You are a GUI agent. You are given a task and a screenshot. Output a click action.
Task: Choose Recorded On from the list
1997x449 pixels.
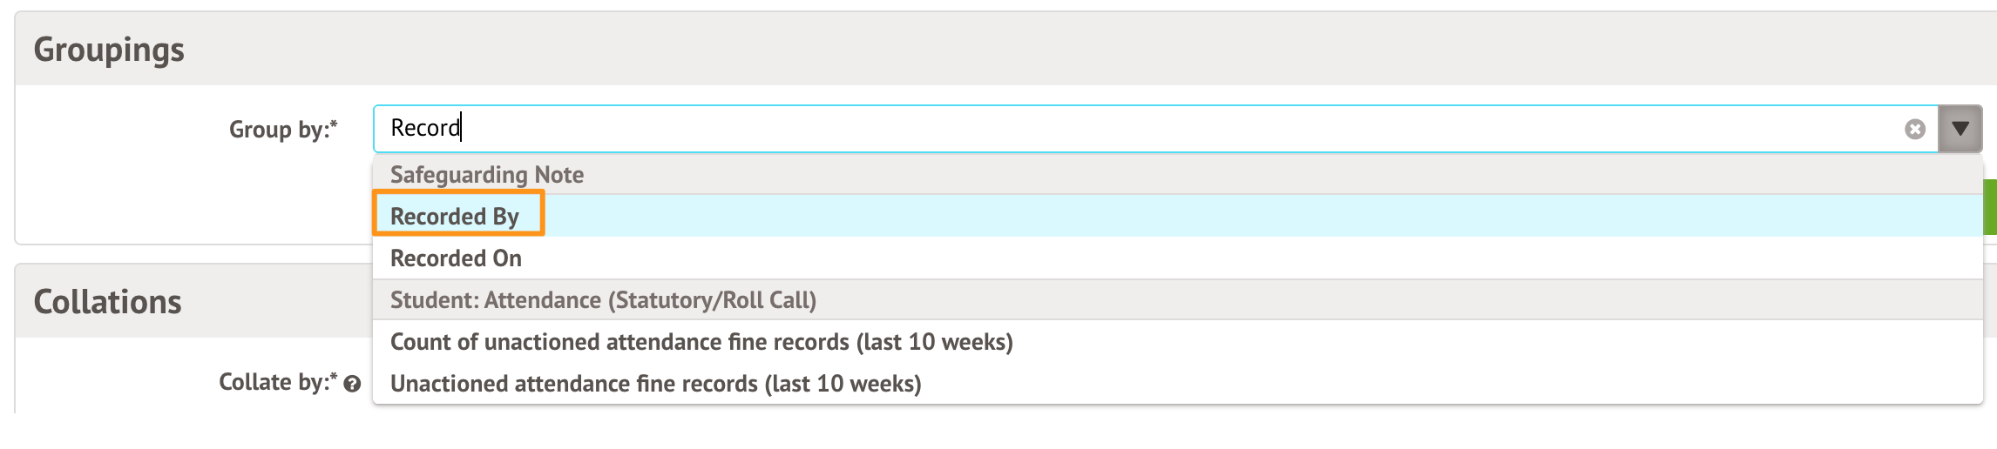click(456, 258)
